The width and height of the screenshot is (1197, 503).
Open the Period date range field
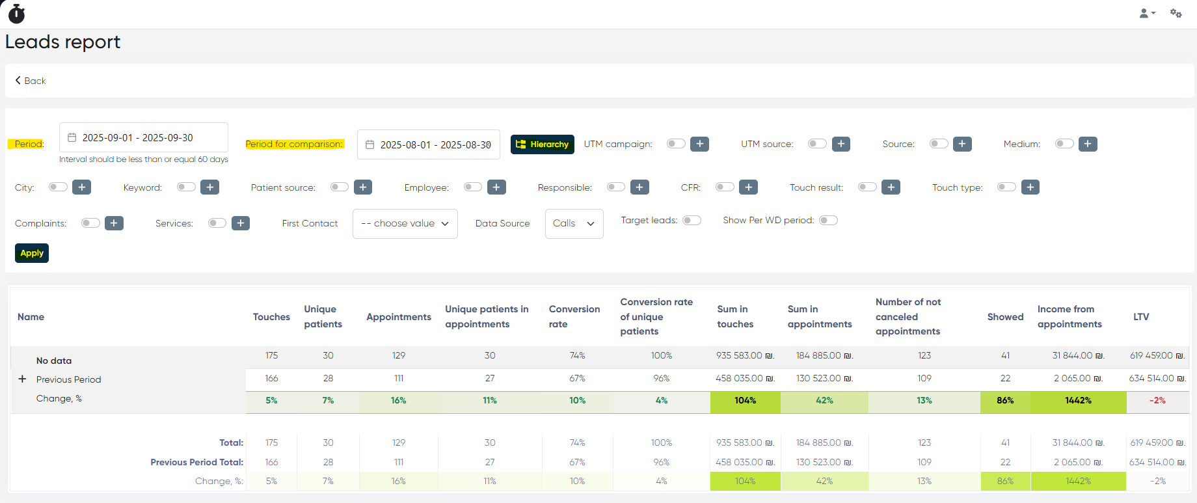143,138
